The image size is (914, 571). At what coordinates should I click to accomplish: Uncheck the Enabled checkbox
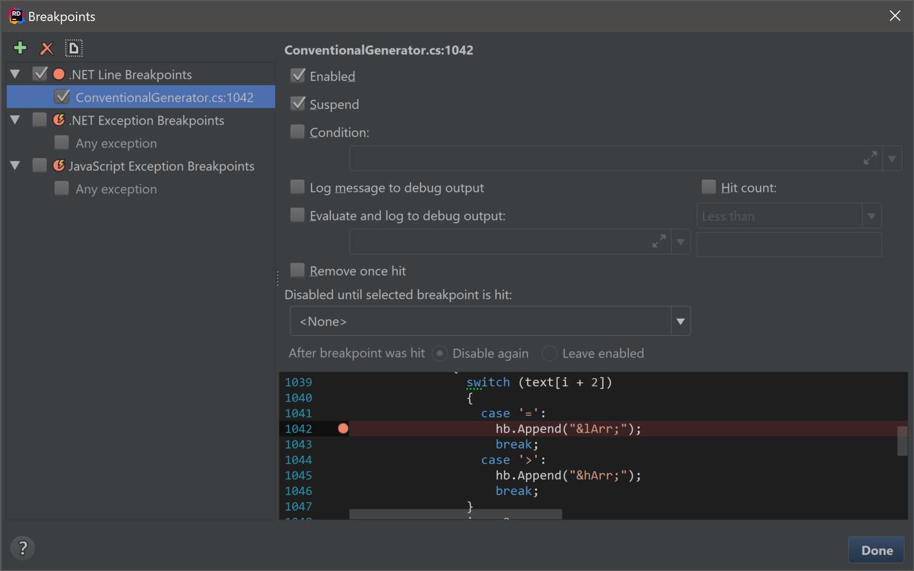tap(297, 75)
